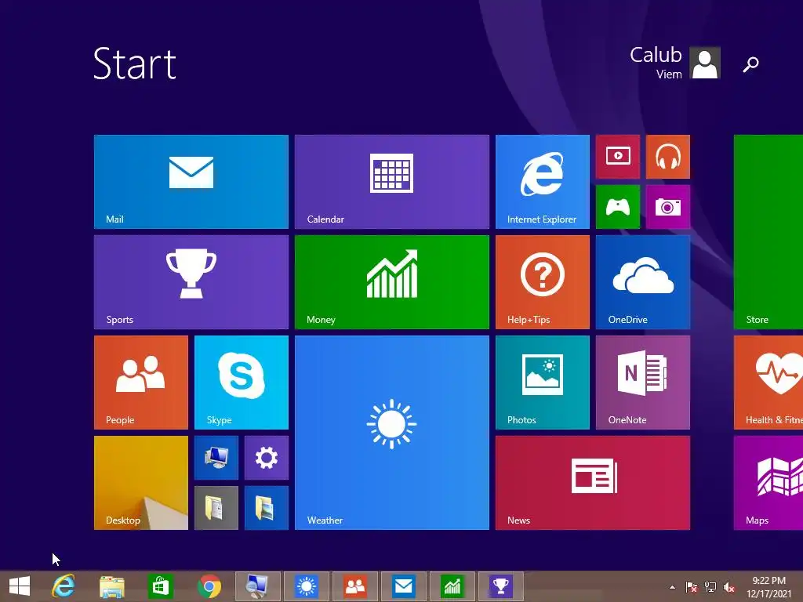803x602 pixels.
Task: Open the Documents folder small tile
Action: tap(216, 508)
